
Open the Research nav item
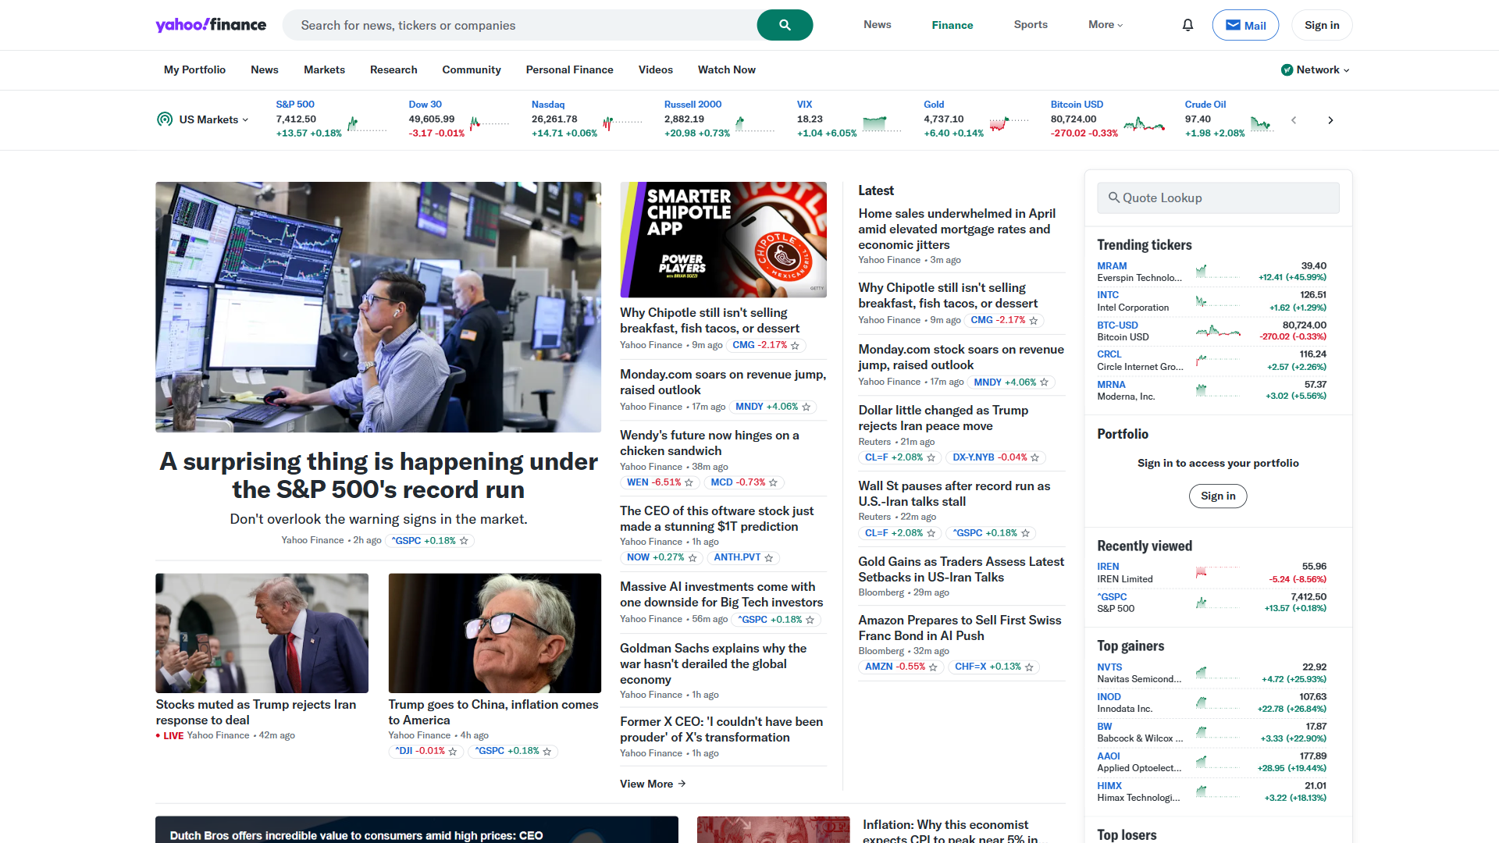(393, 70)
